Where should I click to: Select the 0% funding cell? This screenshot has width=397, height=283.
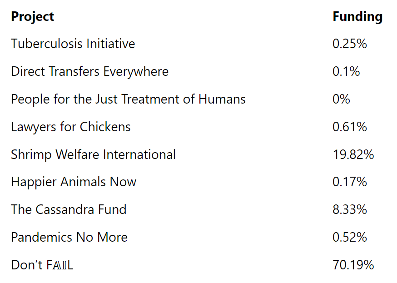tap(341, 99)
